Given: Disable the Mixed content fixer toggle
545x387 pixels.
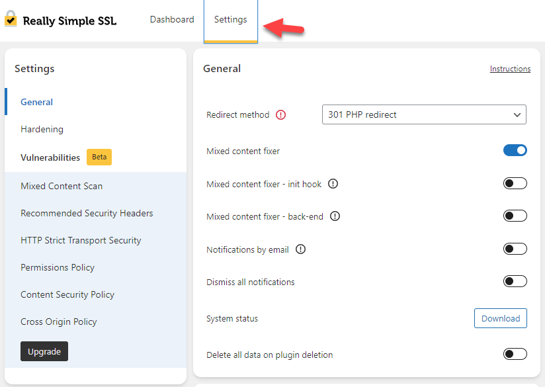Looking at the screenshot, I should click(x=515, y=150).
